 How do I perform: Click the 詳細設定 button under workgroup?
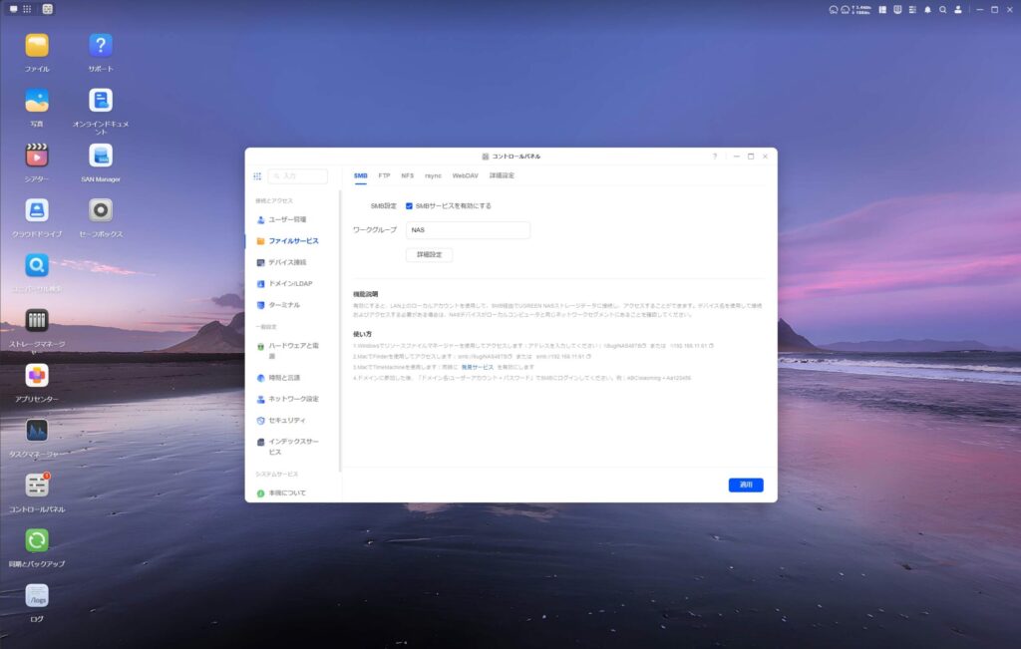click(x=429, y=255)
